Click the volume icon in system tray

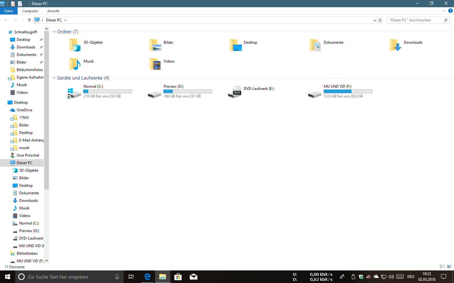[x=391, y=277]
